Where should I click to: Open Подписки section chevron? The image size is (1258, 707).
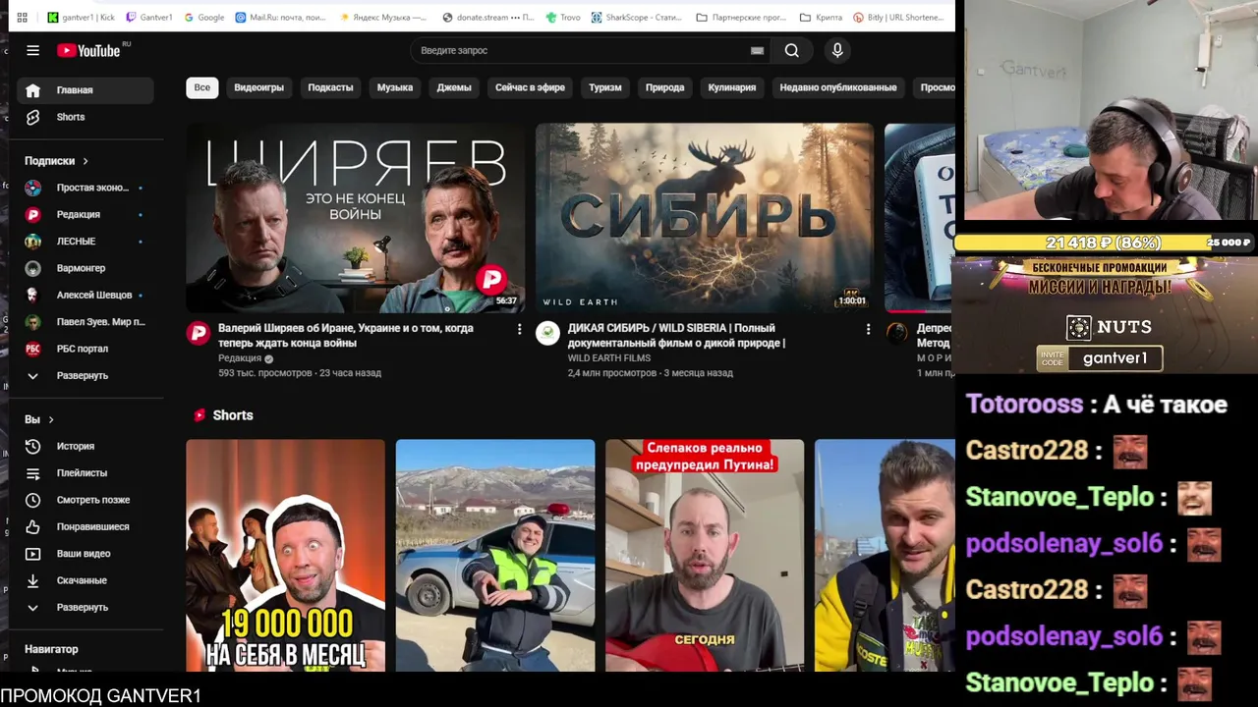[86, 161]
